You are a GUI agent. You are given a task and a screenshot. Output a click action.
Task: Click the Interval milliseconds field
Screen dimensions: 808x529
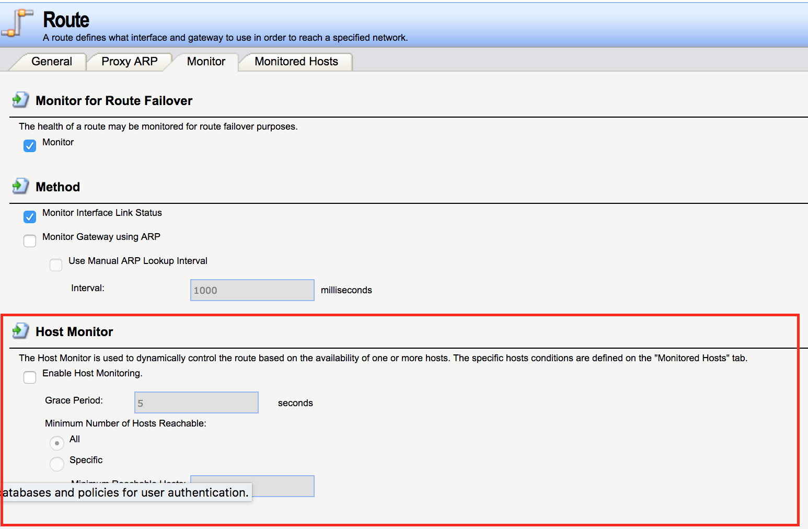(x=252, y=290)
